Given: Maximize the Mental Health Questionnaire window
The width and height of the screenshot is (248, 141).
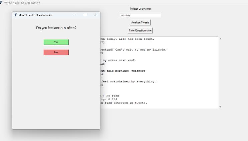Looking at the screenshot, I should pos(85,15).
